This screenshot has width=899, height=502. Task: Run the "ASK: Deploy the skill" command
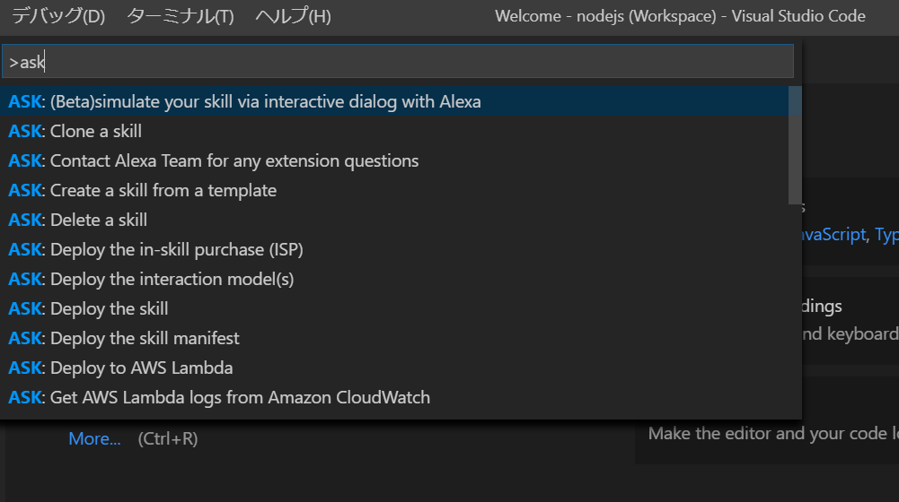[x=89, y=308]
